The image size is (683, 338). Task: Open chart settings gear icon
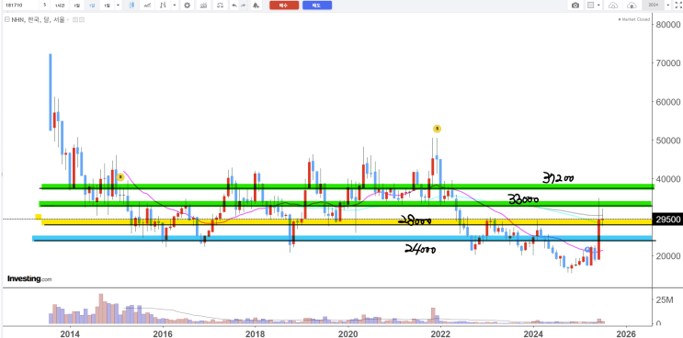click(x=187, y=6)
